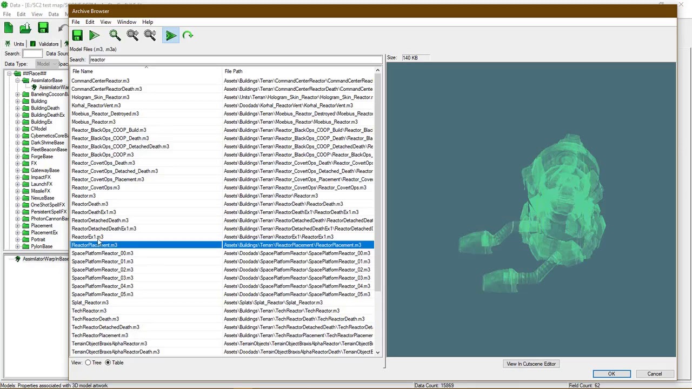Click the Validators tab icon in Data window
Screen dimensions: 692x389
(33, 44)
